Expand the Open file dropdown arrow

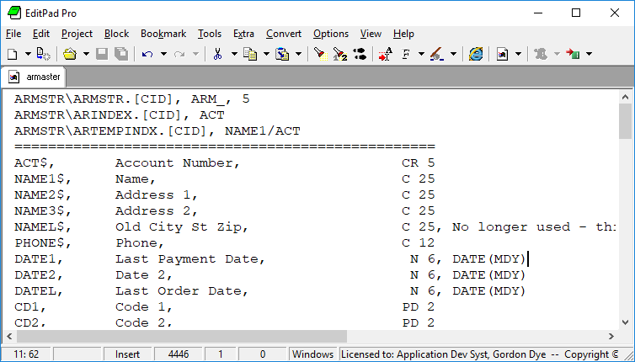click(x=85, y=54)
